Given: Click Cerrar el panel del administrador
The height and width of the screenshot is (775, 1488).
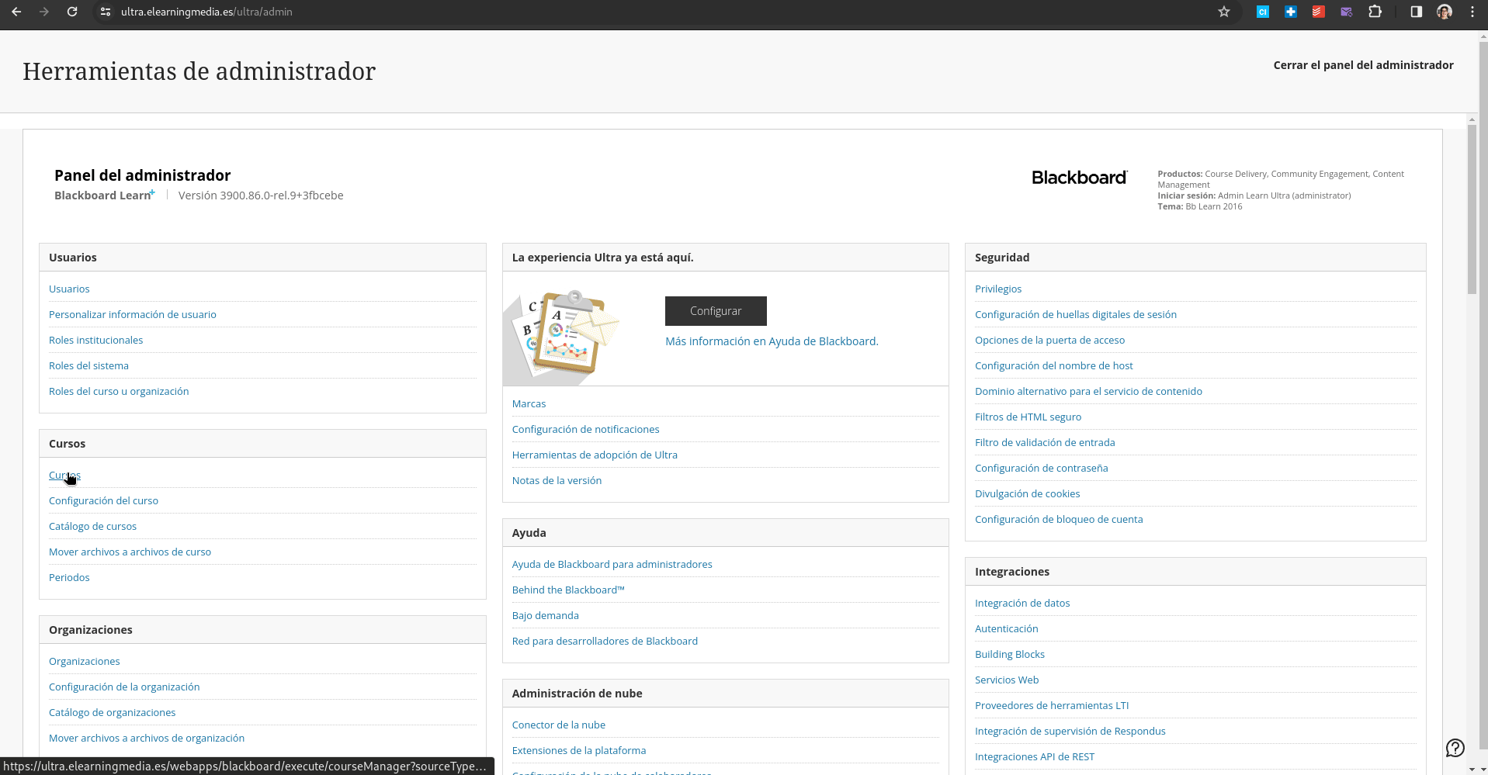Looking at the screenshot, I should (1363, 65).
